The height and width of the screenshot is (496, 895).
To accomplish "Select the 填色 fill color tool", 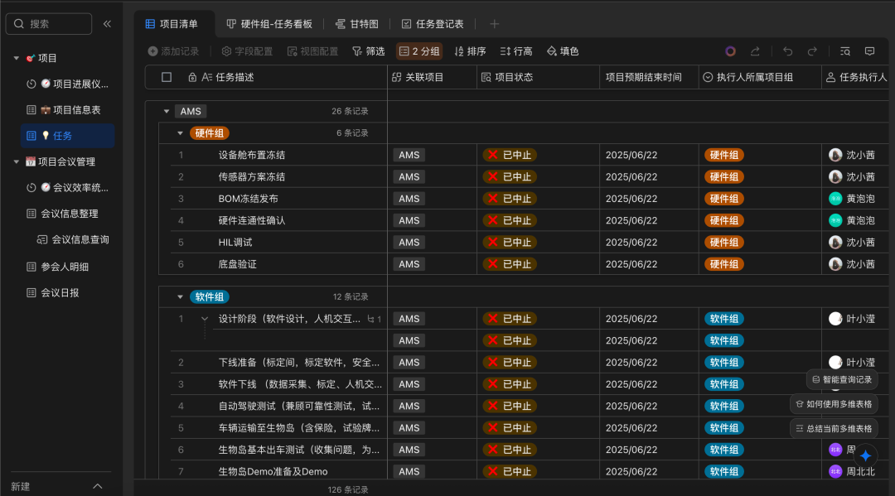I will click(x=562, y=51).
